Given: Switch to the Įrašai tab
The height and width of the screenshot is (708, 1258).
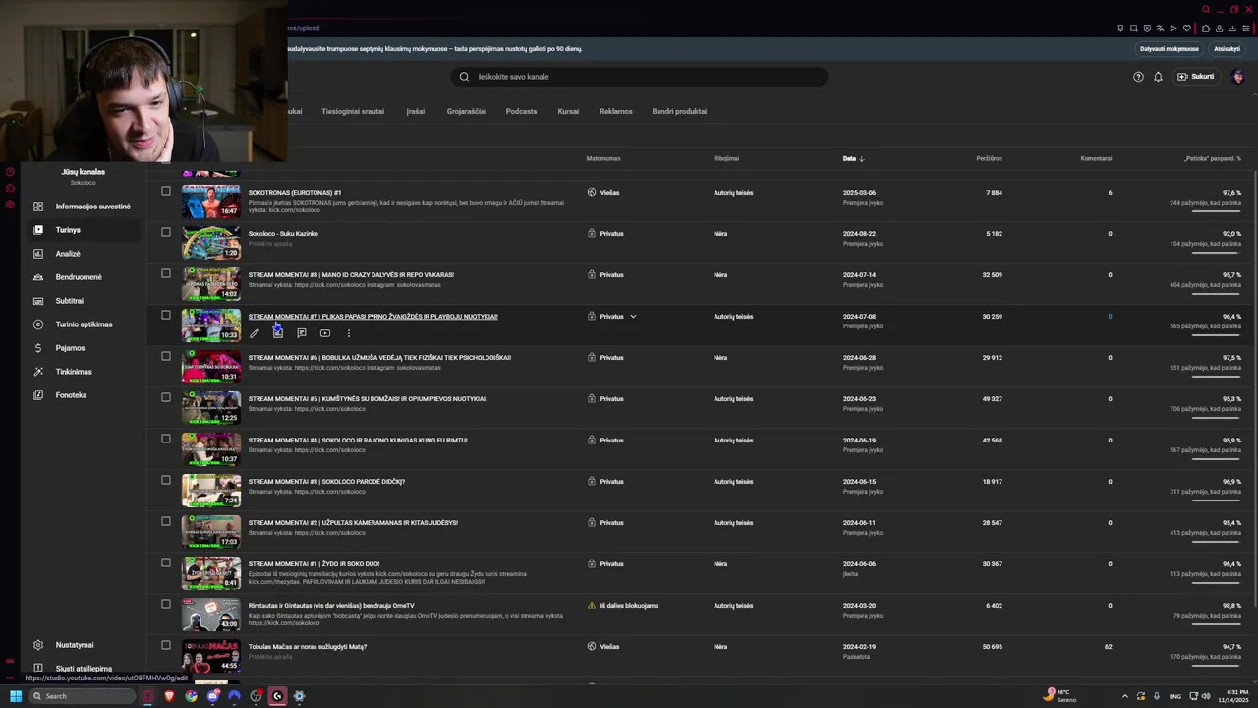Looking at the screenshot, I should (416, 111).
